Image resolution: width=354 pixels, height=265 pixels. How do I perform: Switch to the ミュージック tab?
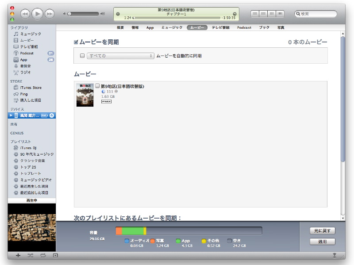pos(171,27)
